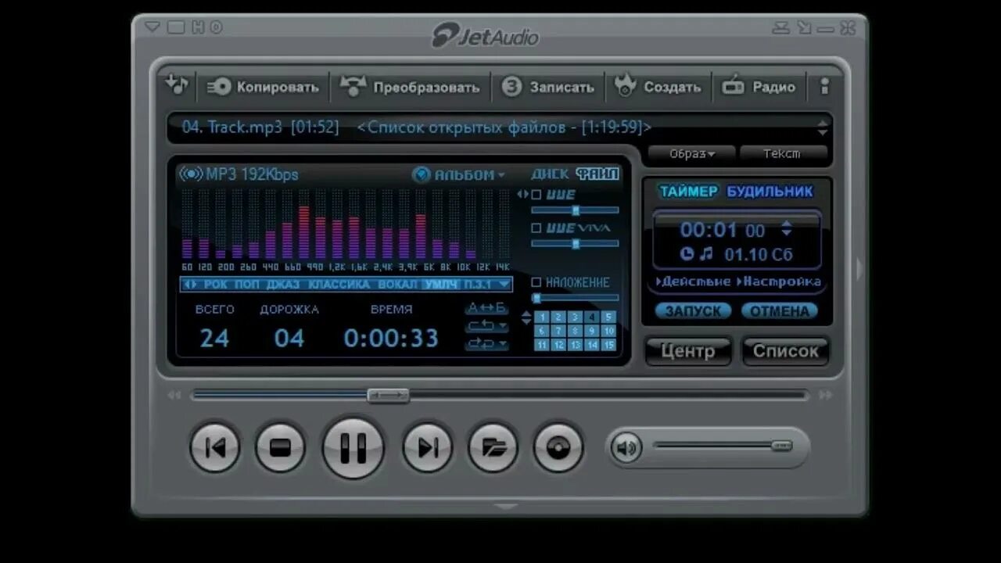This screenshot has height=563, width=1001.
Task: Open the АЛЬБОМ dropdown
Action: pos(459,175)
